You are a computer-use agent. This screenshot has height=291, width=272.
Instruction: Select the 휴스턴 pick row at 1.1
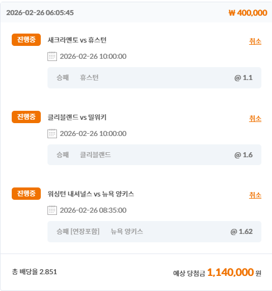(x=154, y=78)
